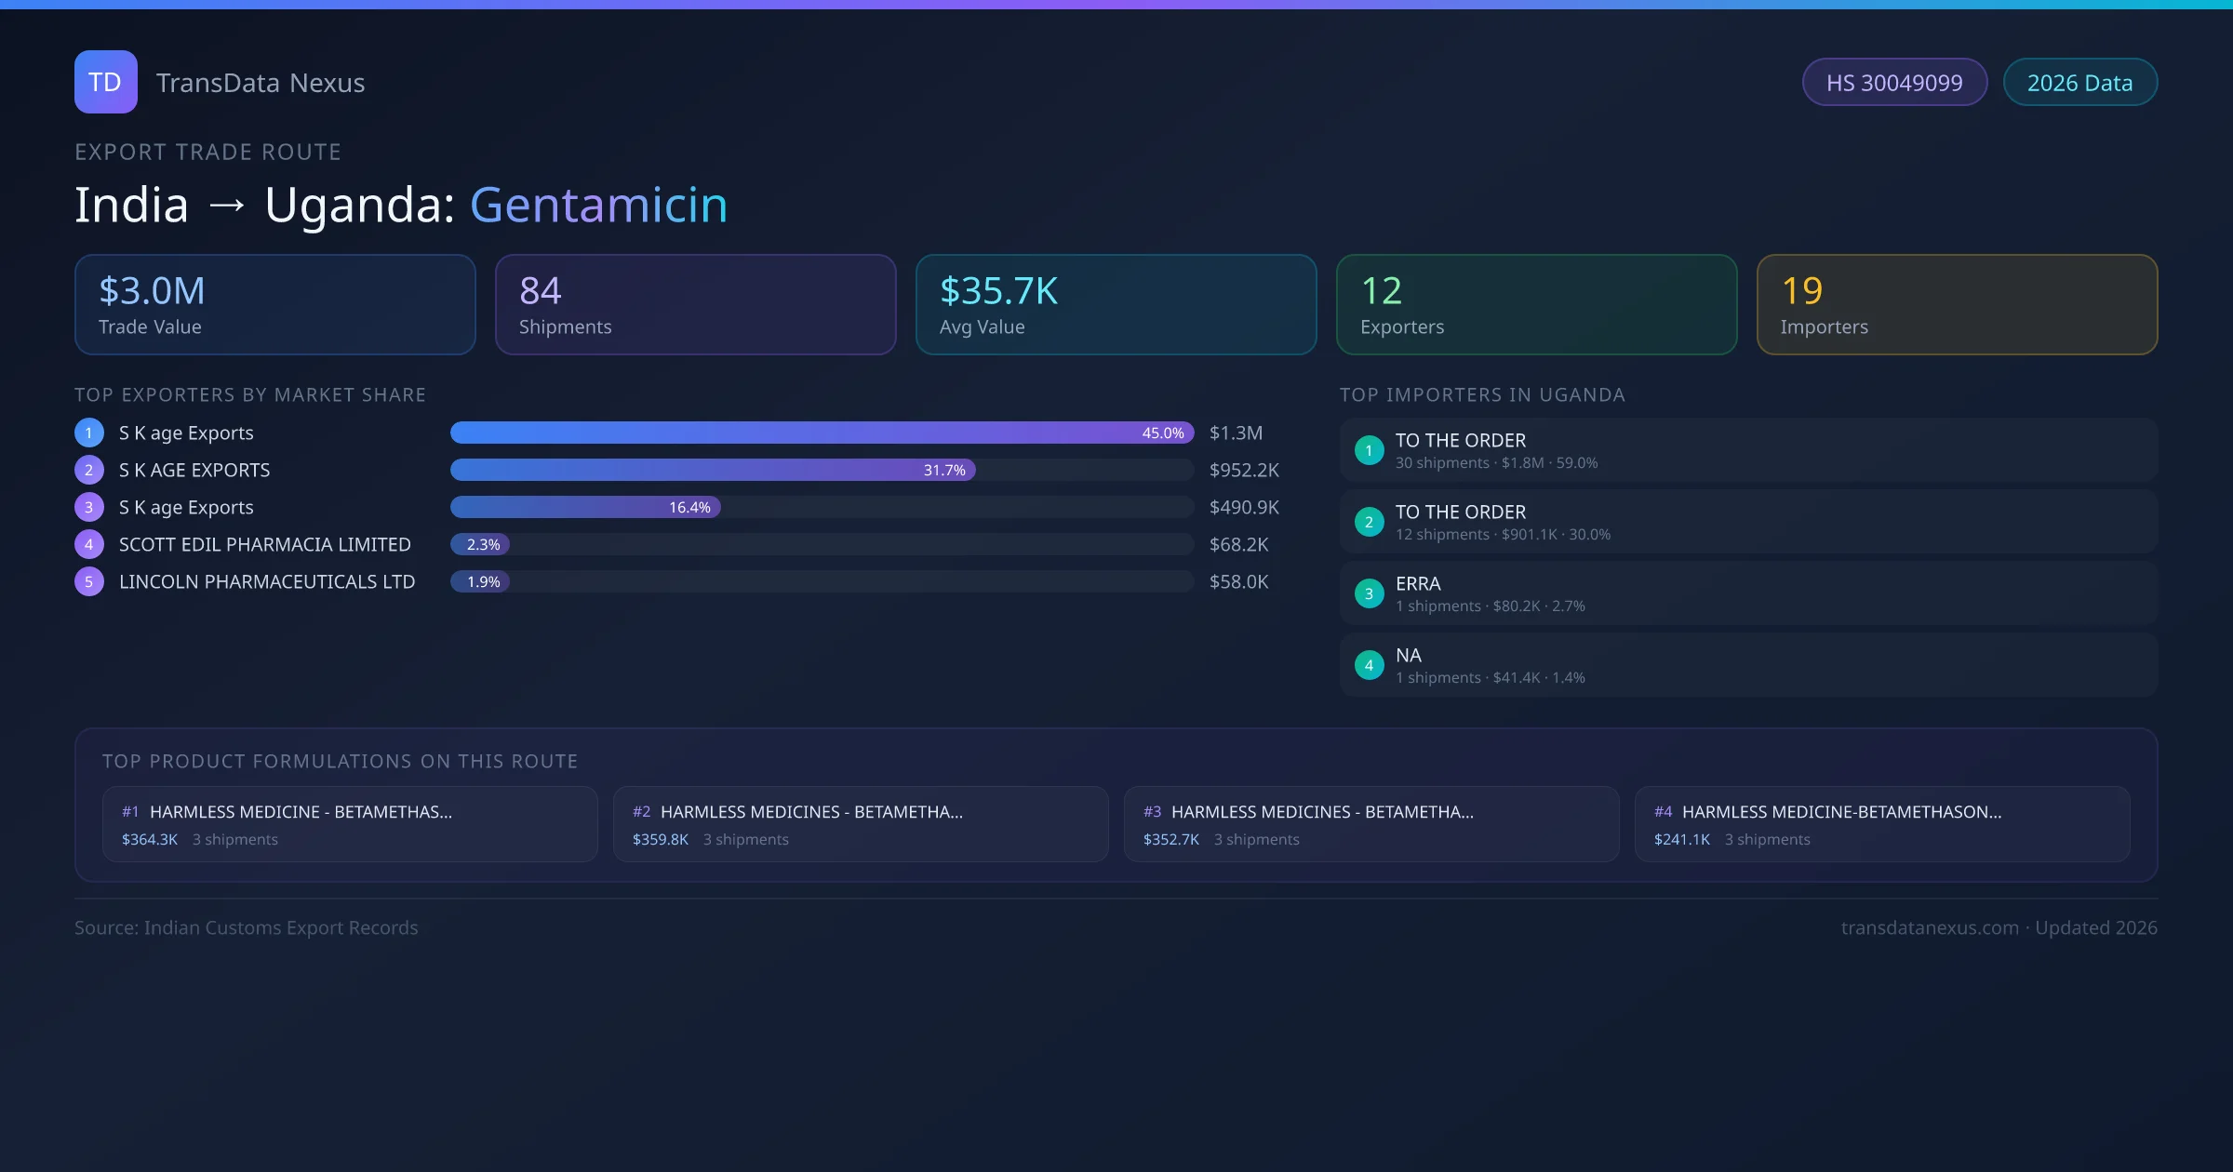Screen dimensions: 2233x1172
Task: Open #1 HARMLESS MEDICINE formulation card
Action: (x=350, y=824)
